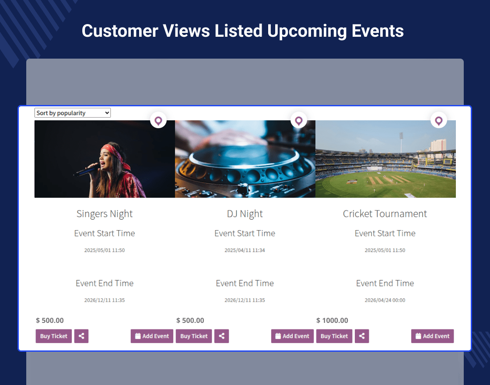
Task: Click the Cricket Tournament event title
Action: click(x=385, y=213)
